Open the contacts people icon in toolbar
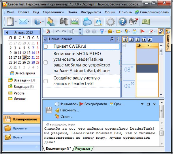This screenshot has width=173, height=154. (52, 22)
